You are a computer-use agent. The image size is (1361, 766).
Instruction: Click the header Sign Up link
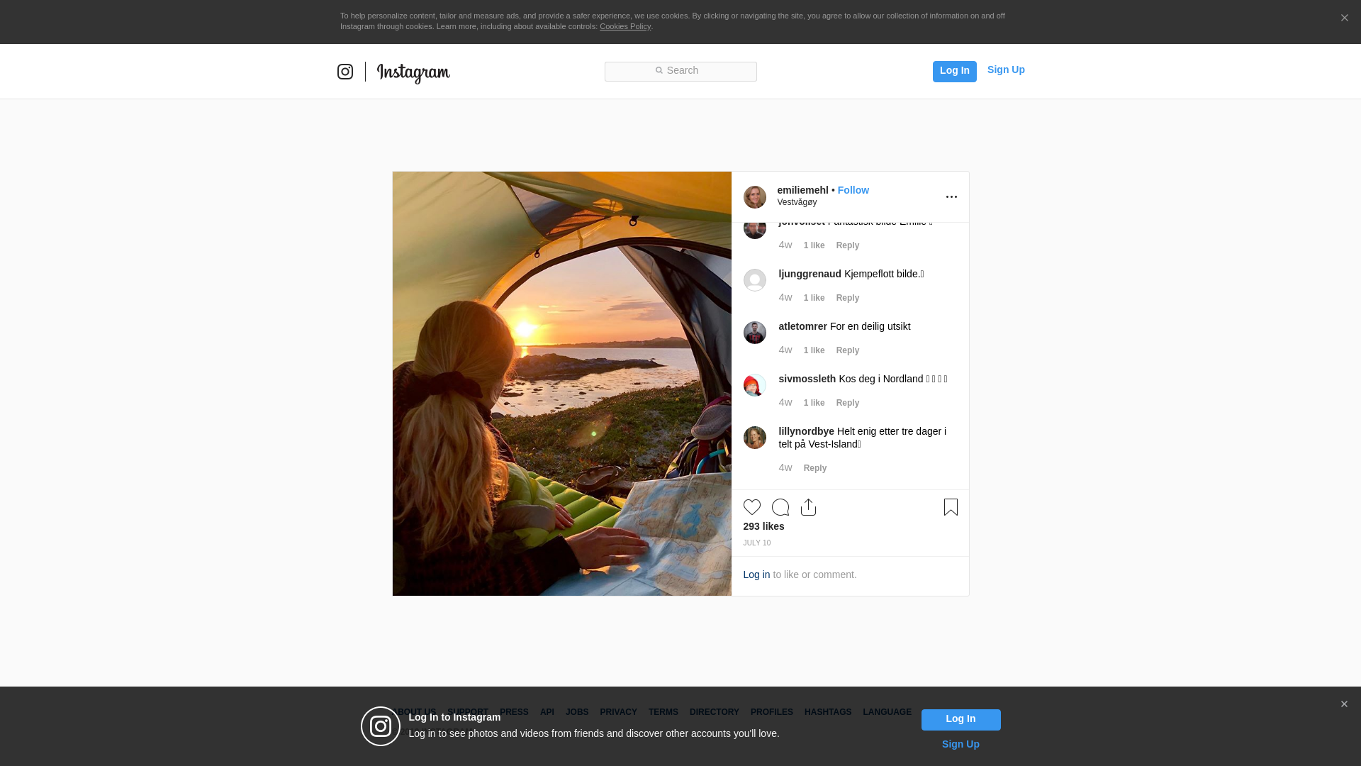pos(1006,70)
